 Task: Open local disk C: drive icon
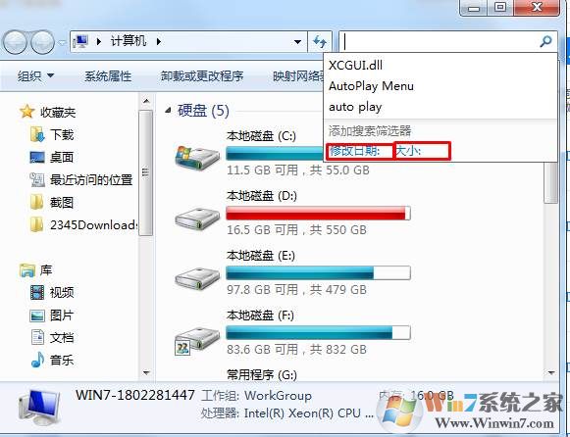(197, 157)
